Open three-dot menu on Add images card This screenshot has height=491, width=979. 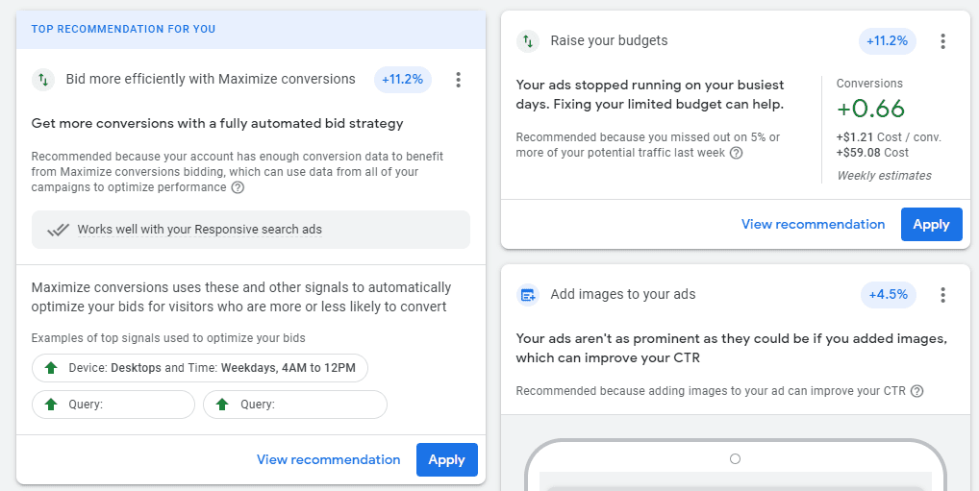[x=942, y=294]
